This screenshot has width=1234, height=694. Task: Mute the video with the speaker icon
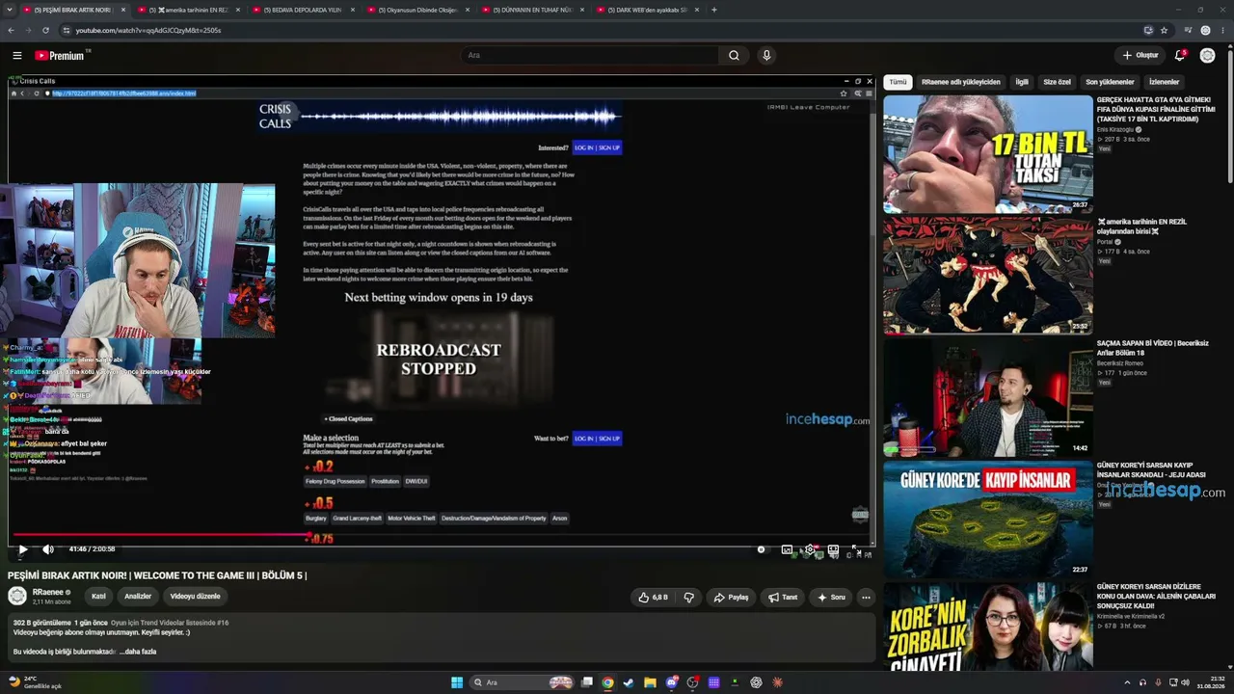[x=48, y=549]
